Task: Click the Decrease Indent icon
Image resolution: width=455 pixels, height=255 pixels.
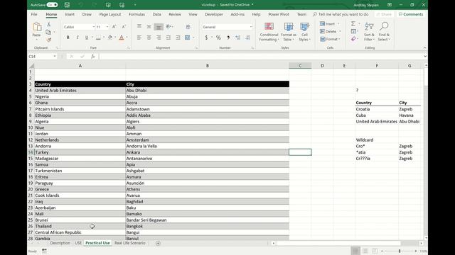Action: tap(168, 38)
